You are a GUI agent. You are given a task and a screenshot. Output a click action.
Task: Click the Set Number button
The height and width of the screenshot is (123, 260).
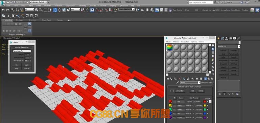[x=180, y=91]
